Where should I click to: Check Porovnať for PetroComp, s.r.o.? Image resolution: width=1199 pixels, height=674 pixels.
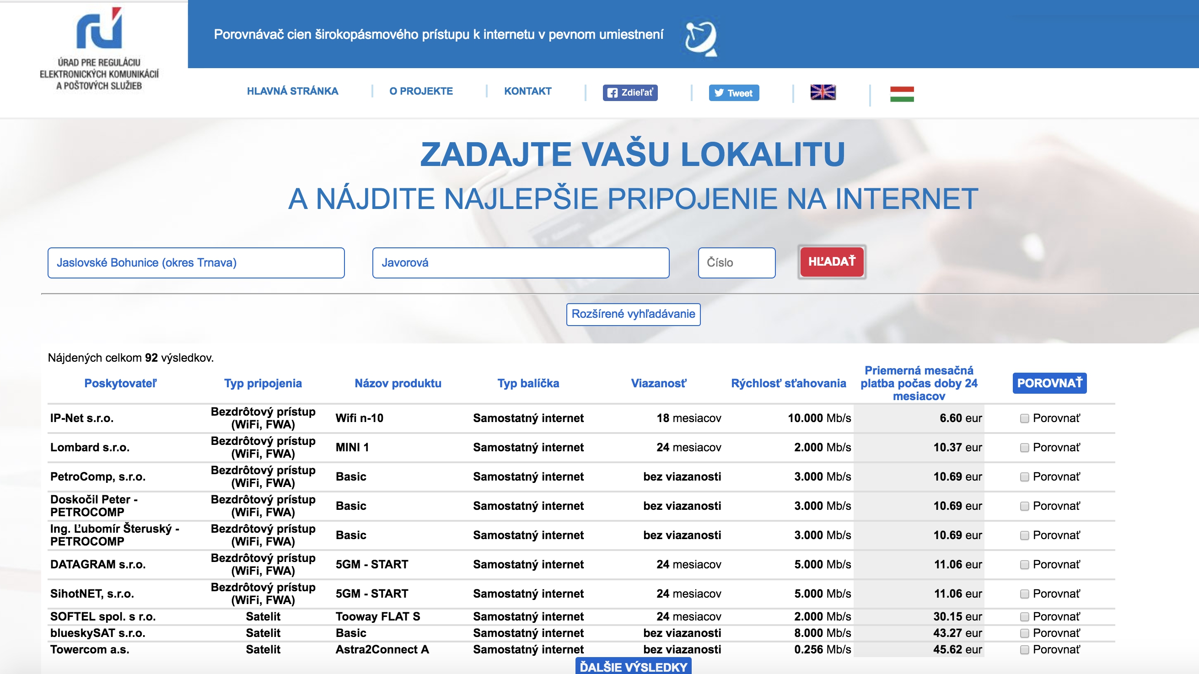(x=1024, y=477)
